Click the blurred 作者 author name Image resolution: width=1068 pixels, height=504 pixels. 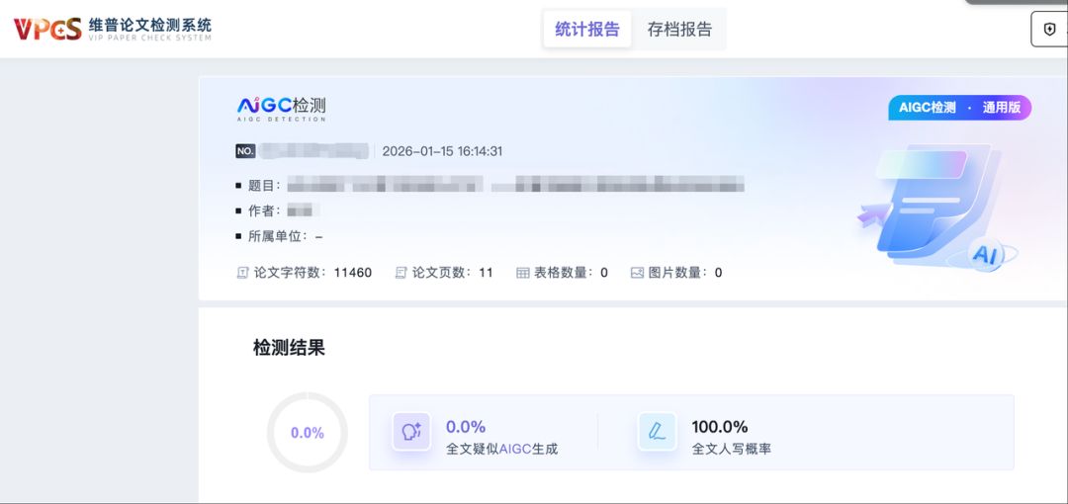tap(304, 210)
